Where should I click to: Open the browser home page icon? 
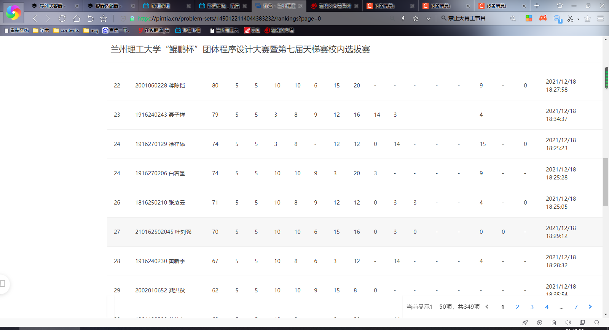point(77,18)
